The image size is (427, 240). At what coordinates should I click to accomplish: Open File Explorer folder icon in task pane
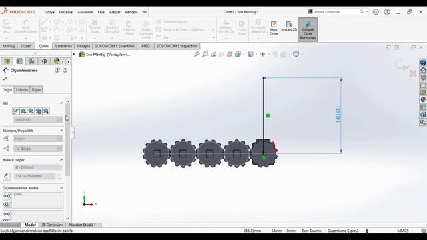click(x=423, y=85)
